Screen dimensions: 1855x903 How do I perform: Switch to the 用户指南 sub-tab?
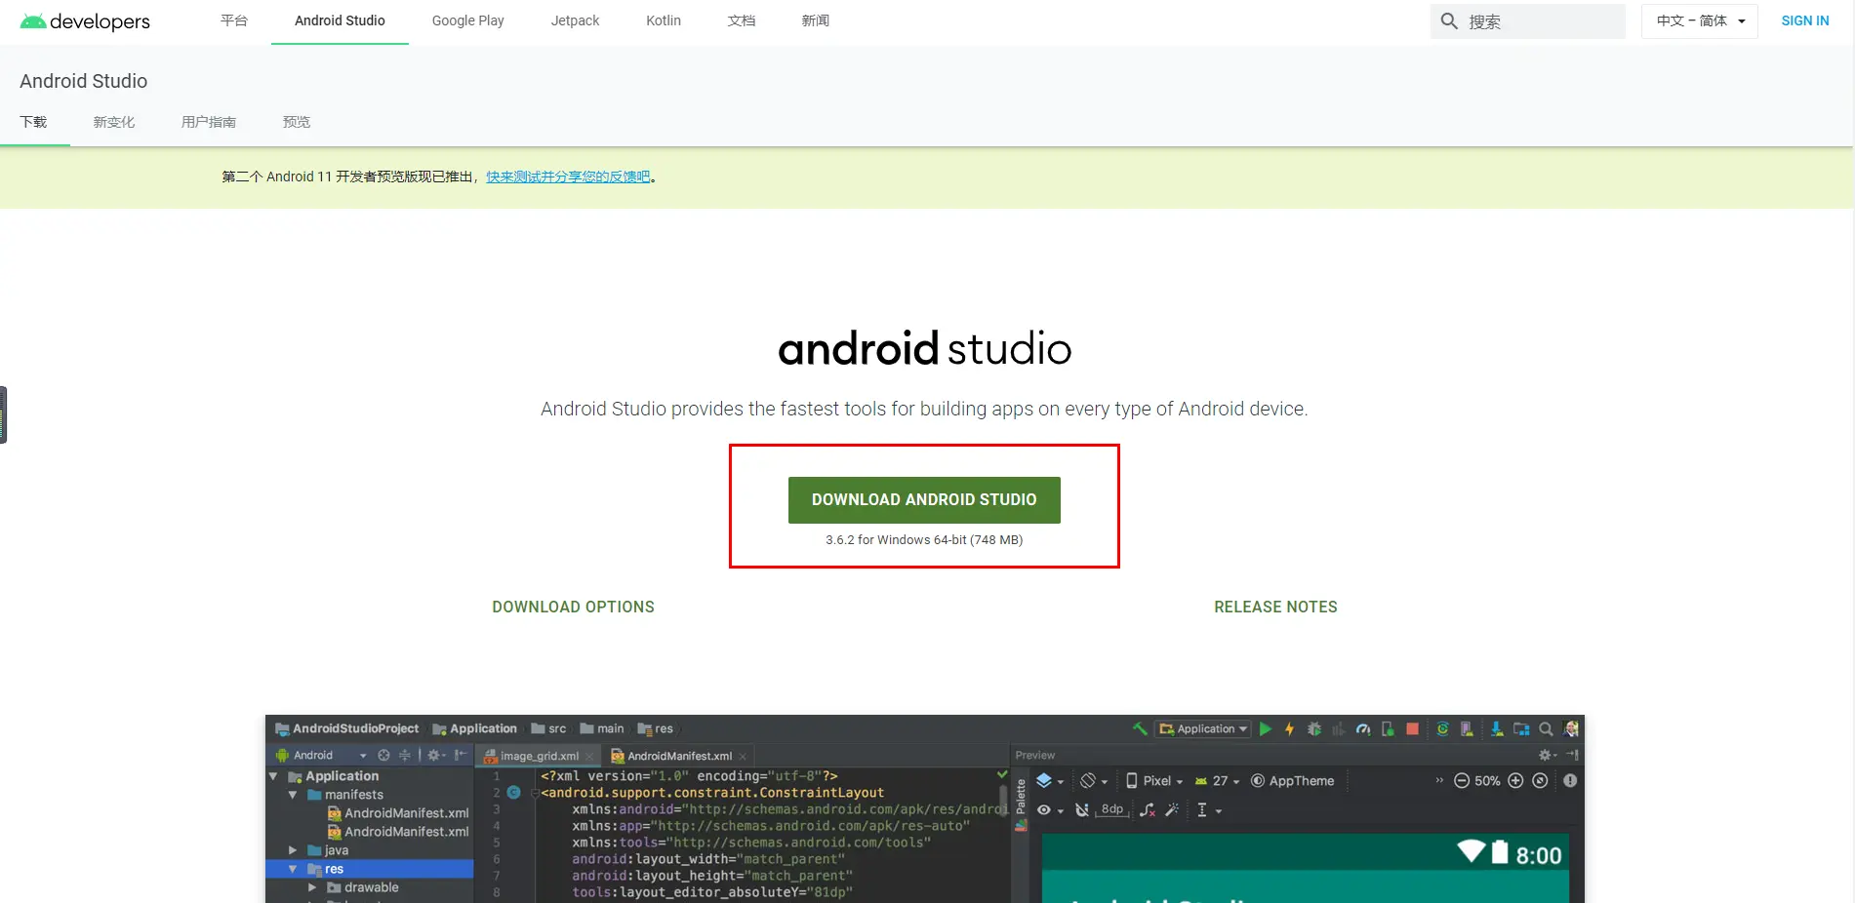(x=209, y=122)
